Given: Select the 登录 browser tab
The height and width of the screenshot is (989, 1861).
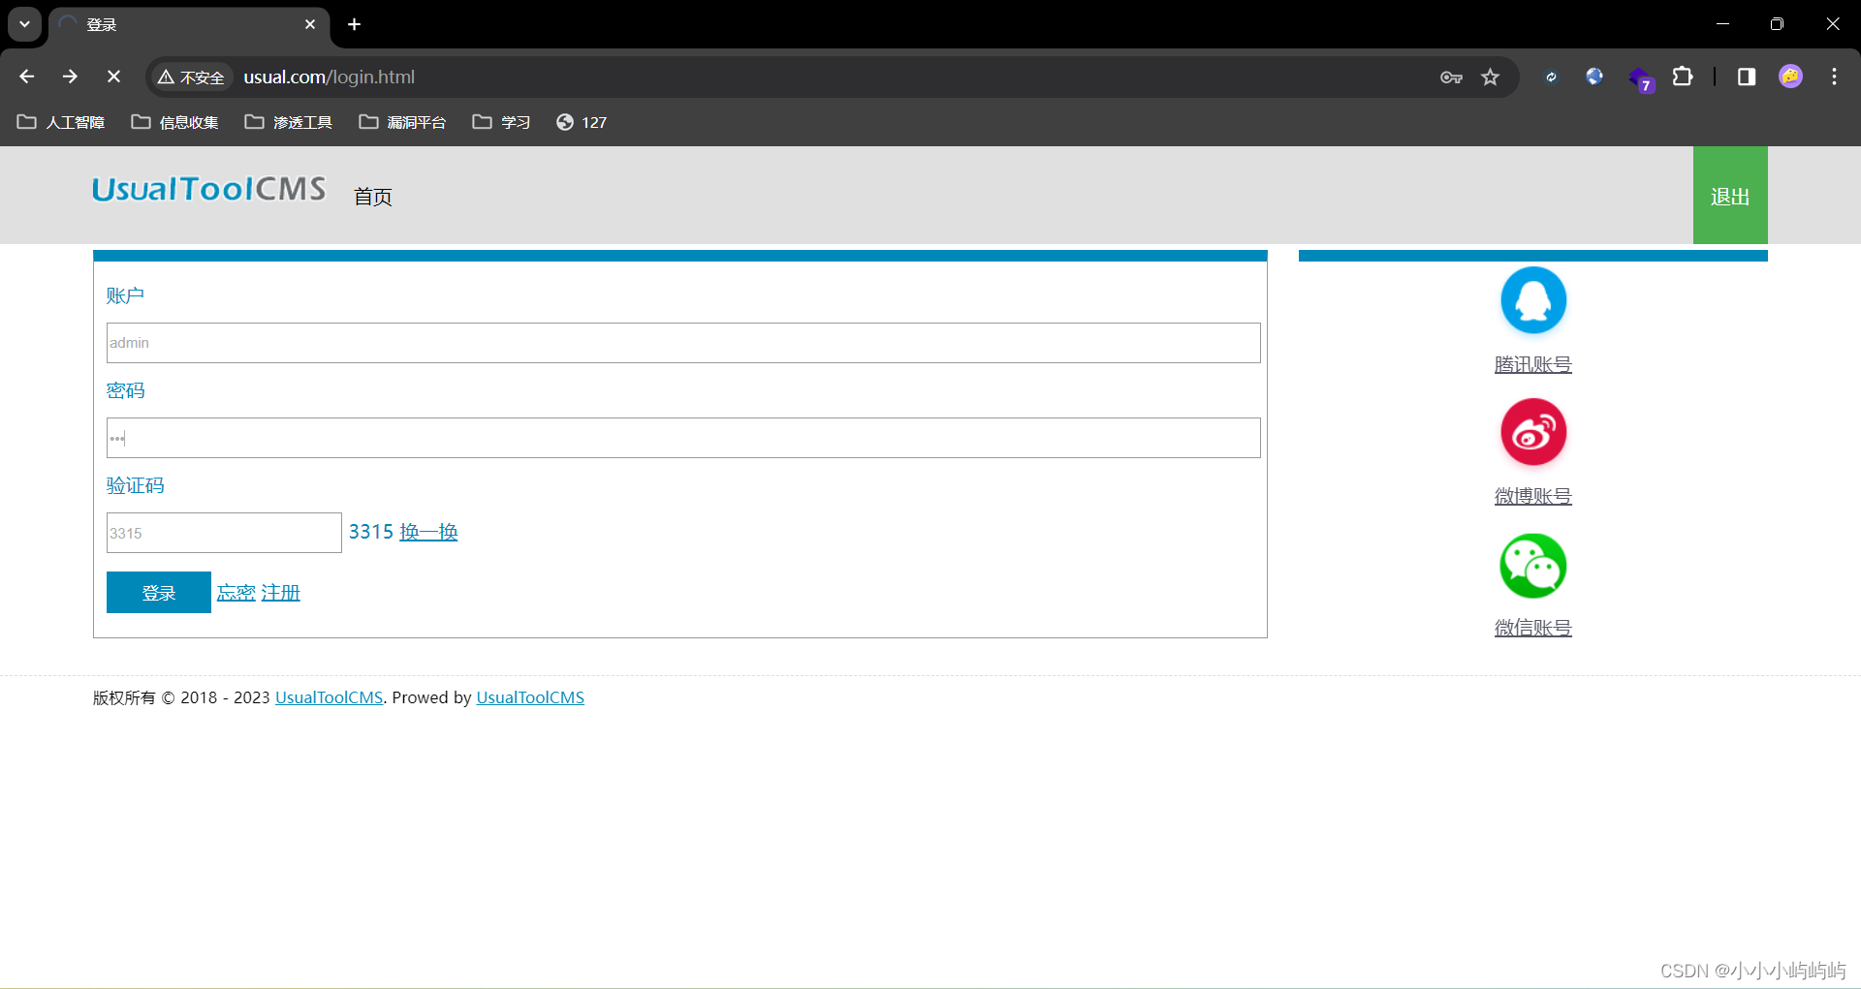Looking at the screenshot, I should tap(189, 24).
